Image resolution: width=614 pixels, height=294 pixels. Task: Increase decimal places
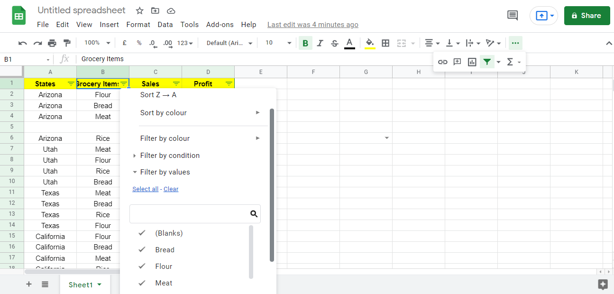tap(167, 43)
